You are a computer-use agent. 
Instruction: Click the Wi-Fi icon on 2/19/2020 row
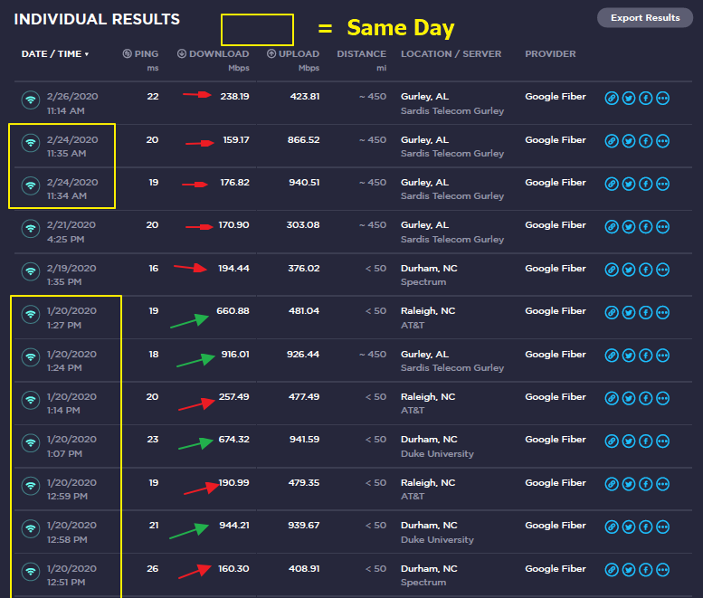click(31, 271)
